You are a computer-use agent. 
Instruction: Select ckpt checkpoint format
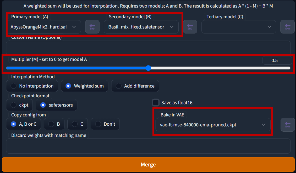tap(19, 105)
